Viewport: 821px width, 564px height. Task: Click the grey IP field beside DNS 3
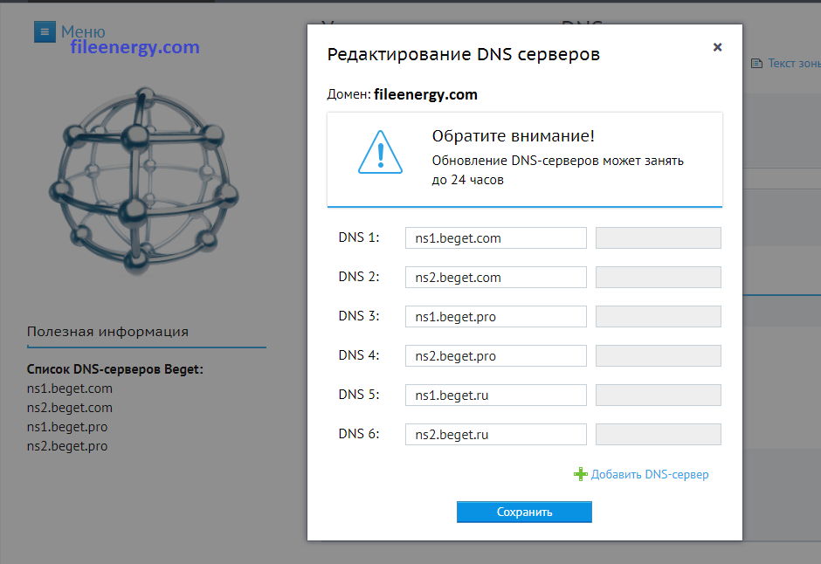(659, 317)
